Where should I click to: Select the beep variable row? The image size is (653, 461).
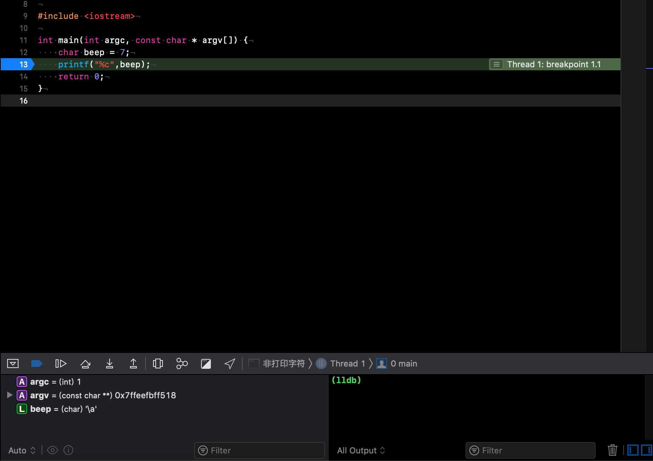[165, 409]
